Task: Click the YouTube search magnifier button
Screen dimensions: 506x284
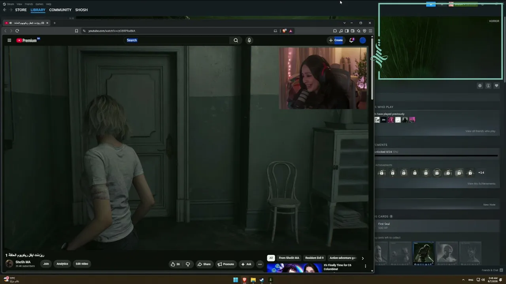Action: pos(236,40)
